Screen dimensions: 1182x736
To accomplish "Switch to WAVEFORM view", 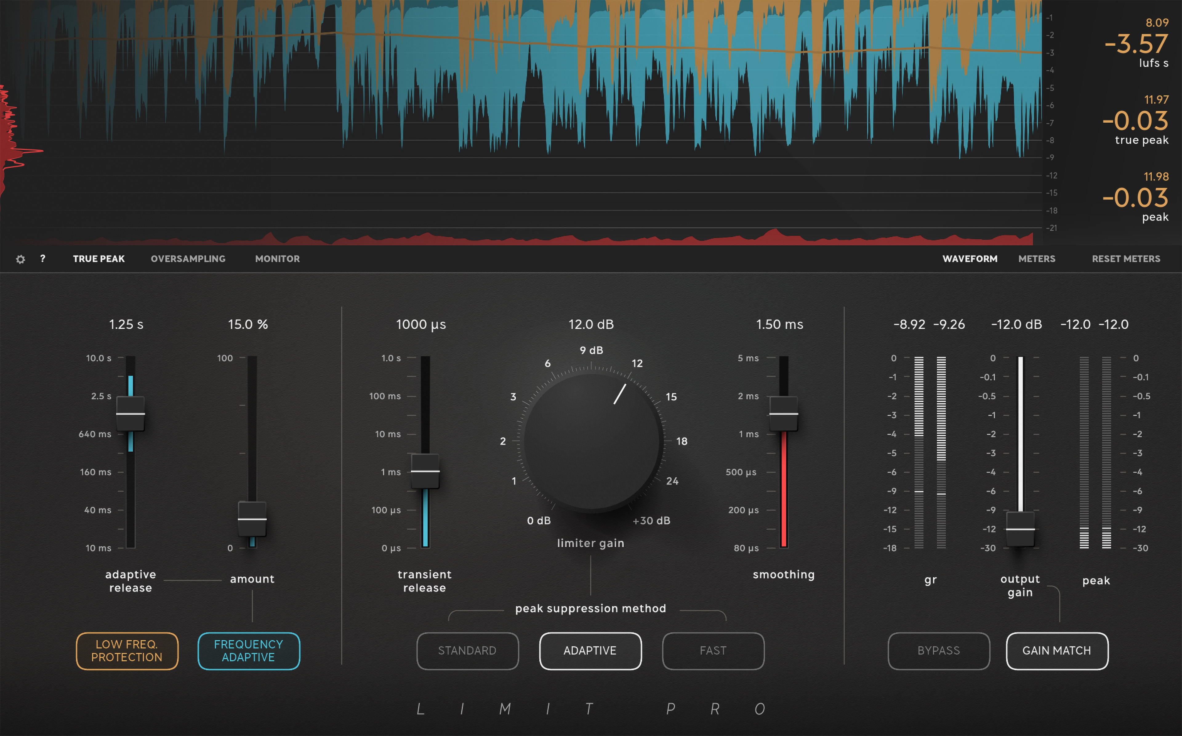I will tap(970, 259).
